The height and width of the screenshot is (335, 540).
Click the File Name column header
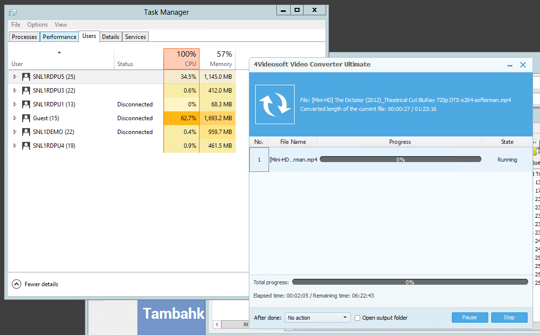tap(293, 142)
